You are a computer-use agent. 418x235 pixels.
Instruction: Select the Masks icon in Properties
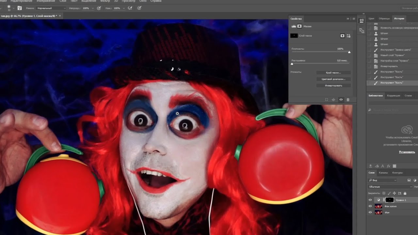pyautogui.click(x=299, y=26)
